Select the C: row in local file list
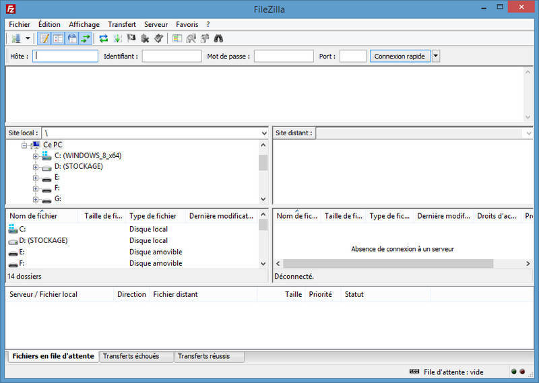The width and height of the screenshot is (539, 383). point(132,229)
